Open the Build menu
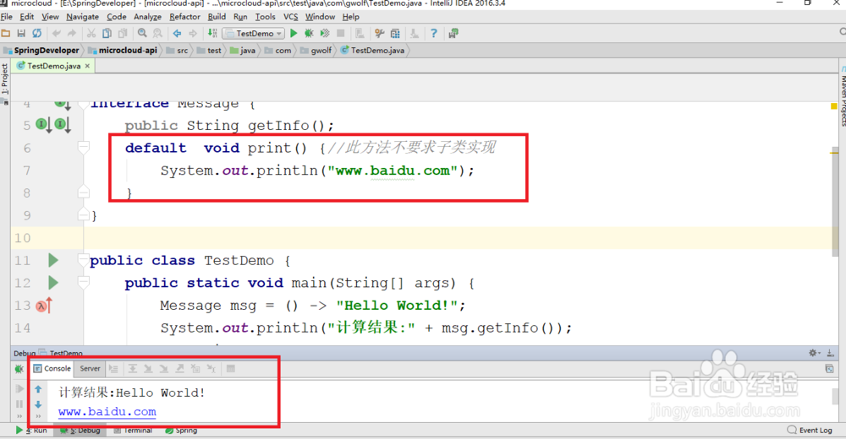 tap(217, 17)
